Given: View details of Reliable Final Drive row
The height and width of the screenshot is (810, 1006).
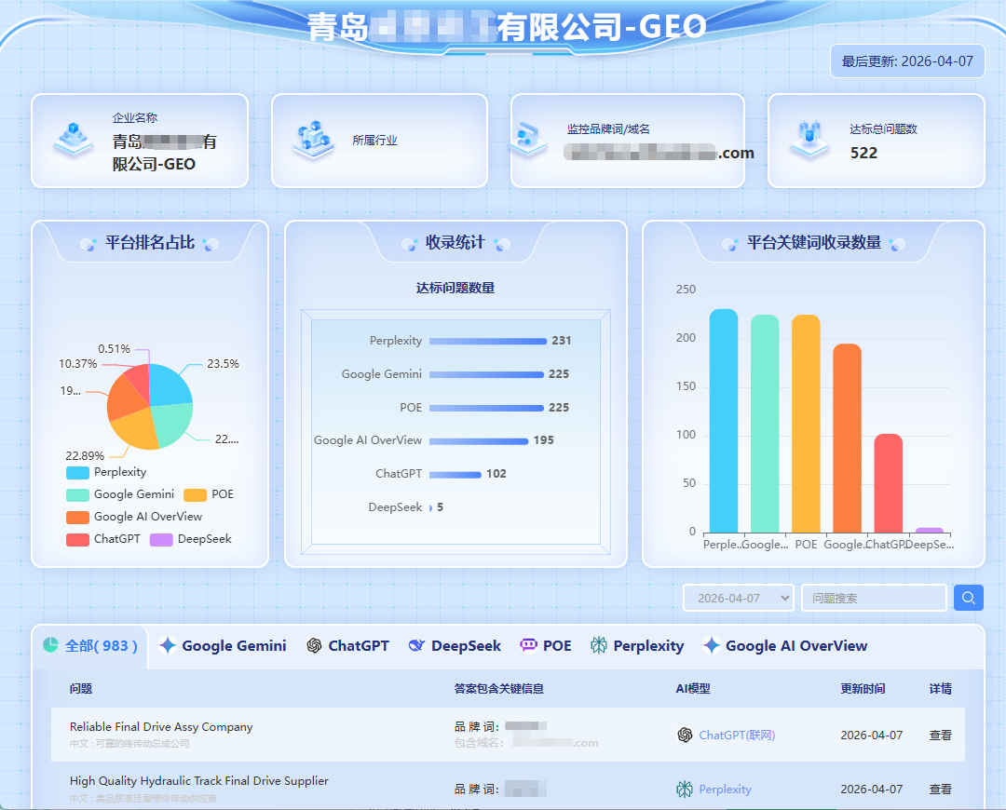Looking at the screenshot, I should point(940,735).
